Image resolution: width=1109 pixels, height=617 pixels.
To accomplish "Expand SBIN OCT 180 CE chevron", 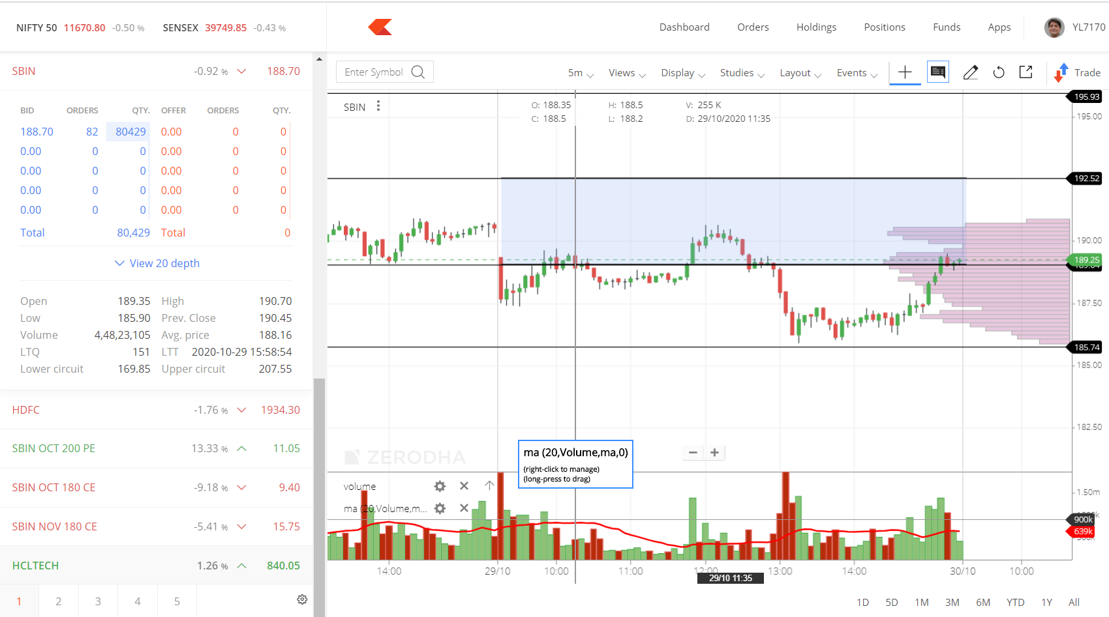I will tap(241, 487).
